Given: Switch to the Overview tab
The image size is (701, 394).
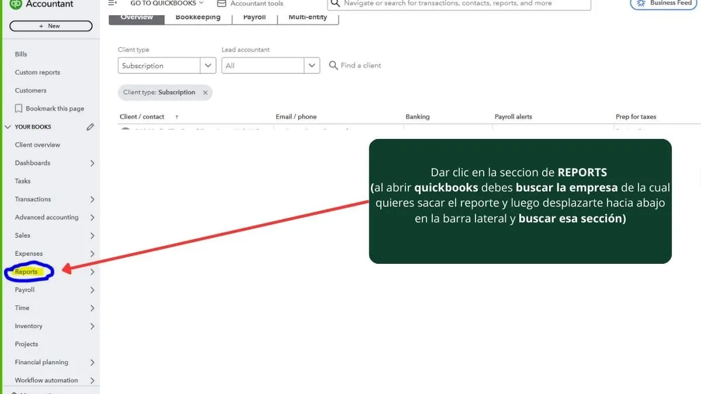Looking at the screenshot, I should (x=137, y=18).
